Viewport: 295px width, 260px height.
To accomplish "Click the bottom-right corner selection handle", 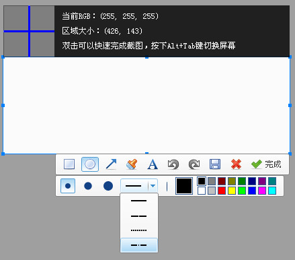I will pyautogui.click(x=290, y=154).
